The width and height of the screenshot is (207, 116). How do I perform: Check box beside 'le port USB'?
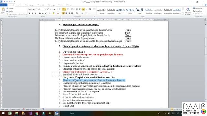pos(60,106)
